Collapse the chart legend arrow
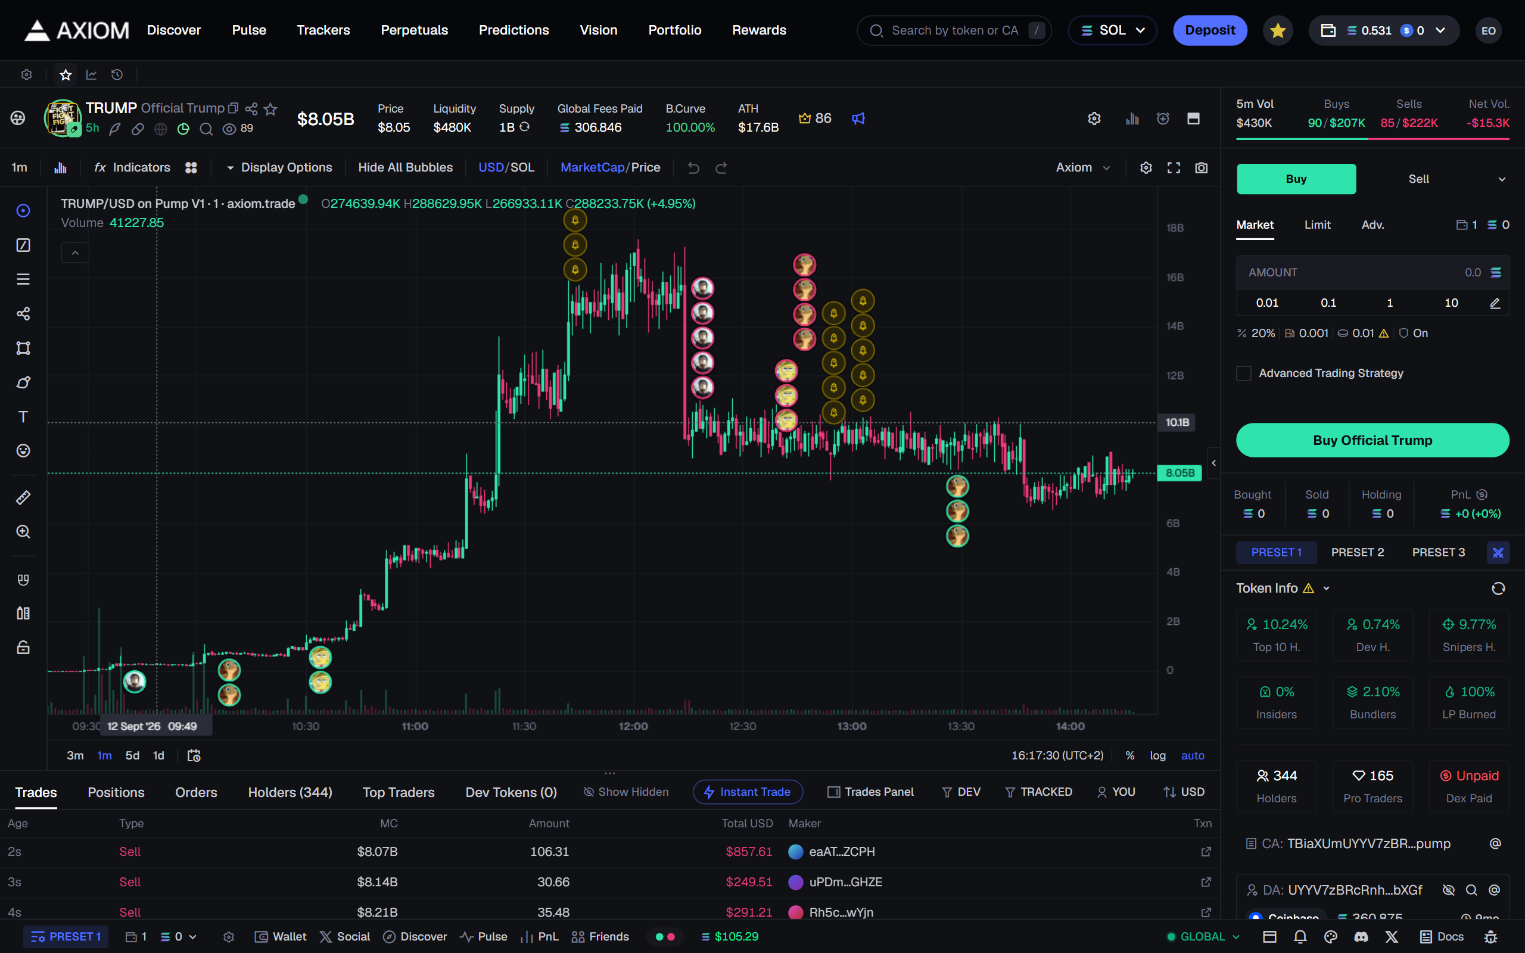 click(75, 253)
